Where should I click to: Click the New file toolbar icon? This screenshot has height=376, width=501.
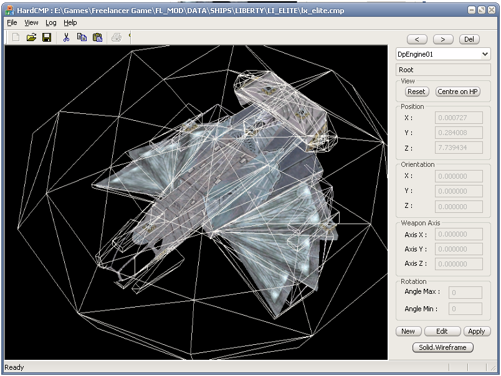pos(16,37)
